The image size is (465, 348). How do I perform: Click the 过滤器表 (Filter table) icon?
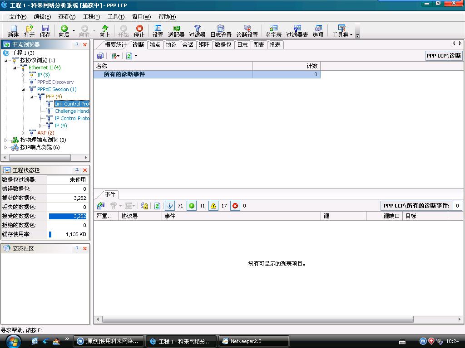(x=297, y=31)
